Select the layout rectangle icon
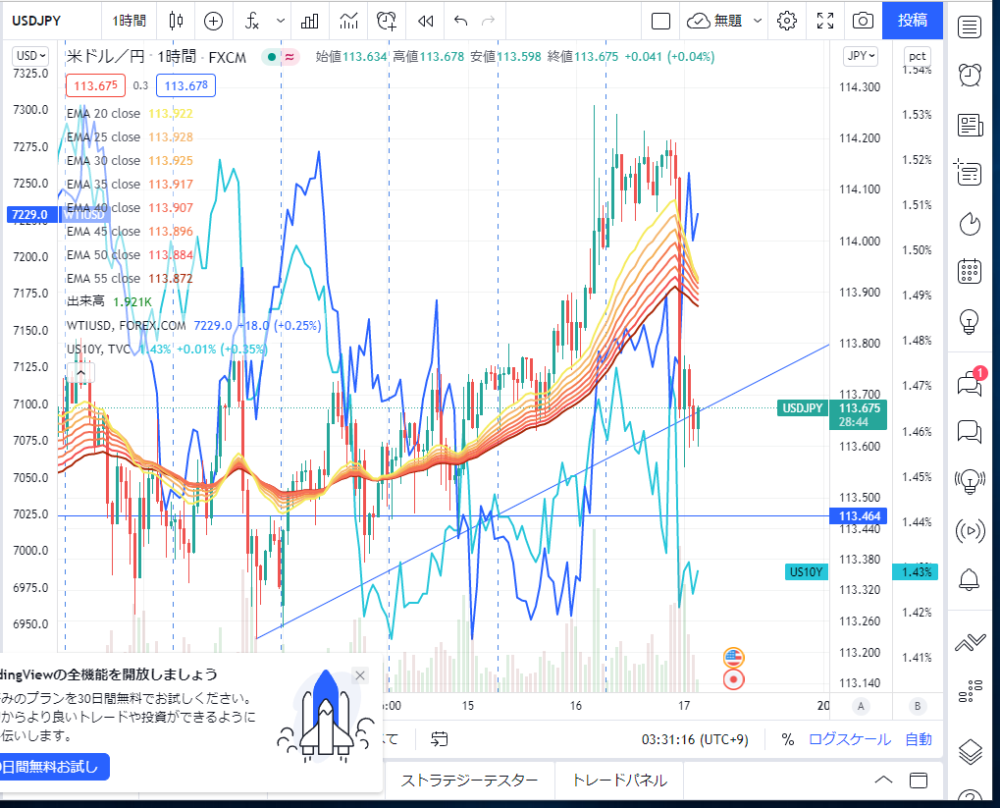Viewport: 1000px width, 808px height. click(x=660, y=21)
